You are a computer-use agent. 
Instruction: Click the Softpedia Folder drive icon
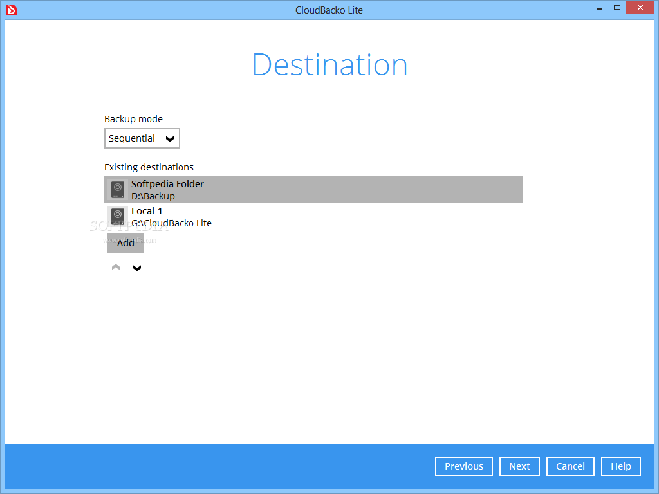pyautogui.click(x=118, y=190)
